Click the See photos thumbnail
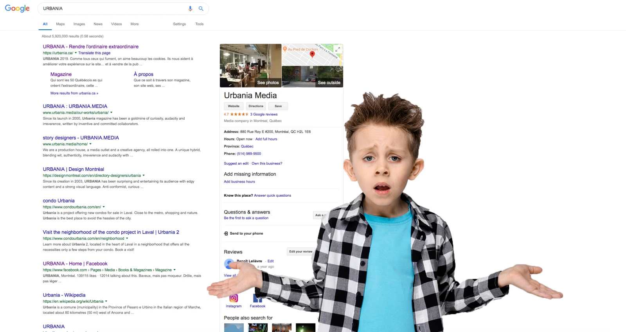This screenshot has height=332, width=626. point(250,66)
